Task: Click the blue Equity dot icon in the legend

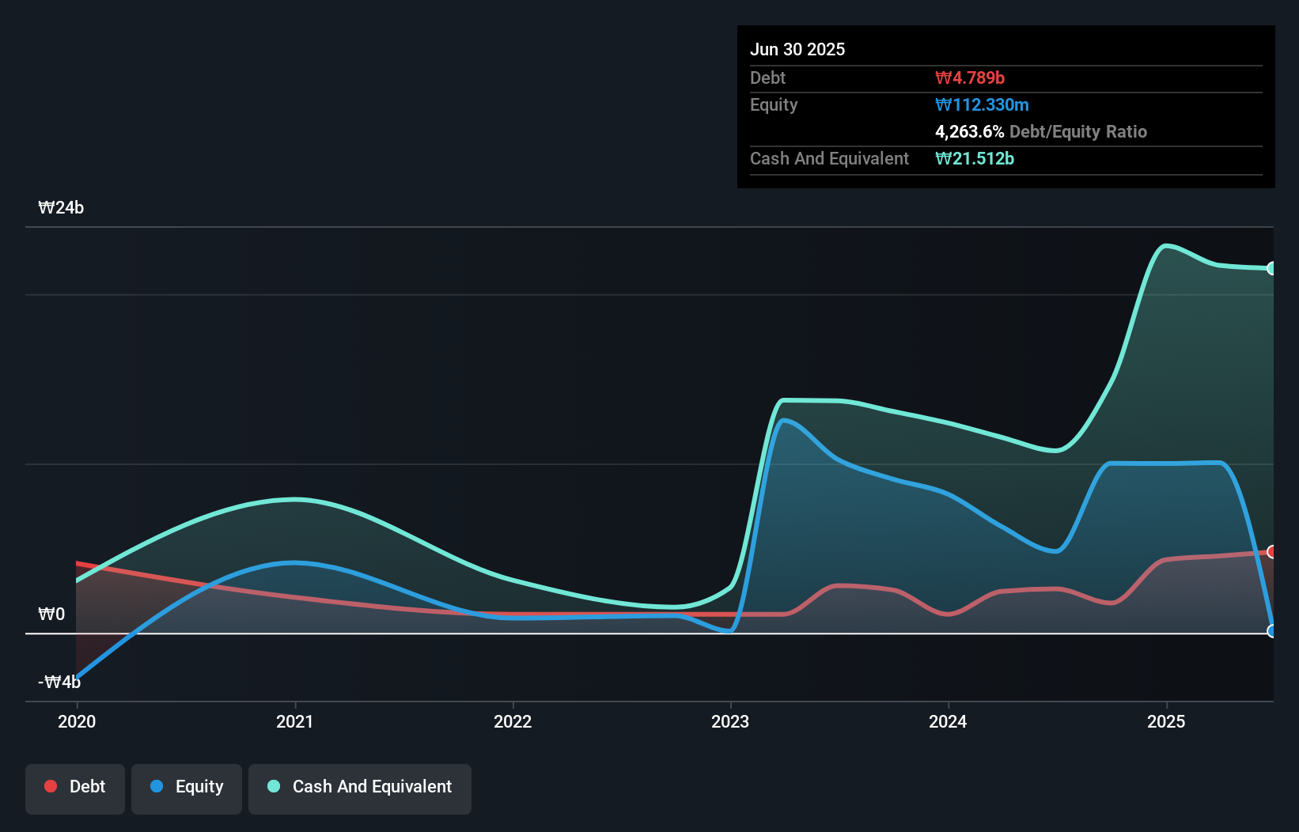Action: (x=157, y=786)
